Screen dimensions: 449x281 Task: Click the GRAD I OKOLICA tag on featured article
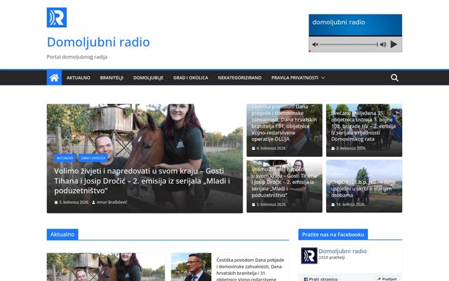coord(93,158)
